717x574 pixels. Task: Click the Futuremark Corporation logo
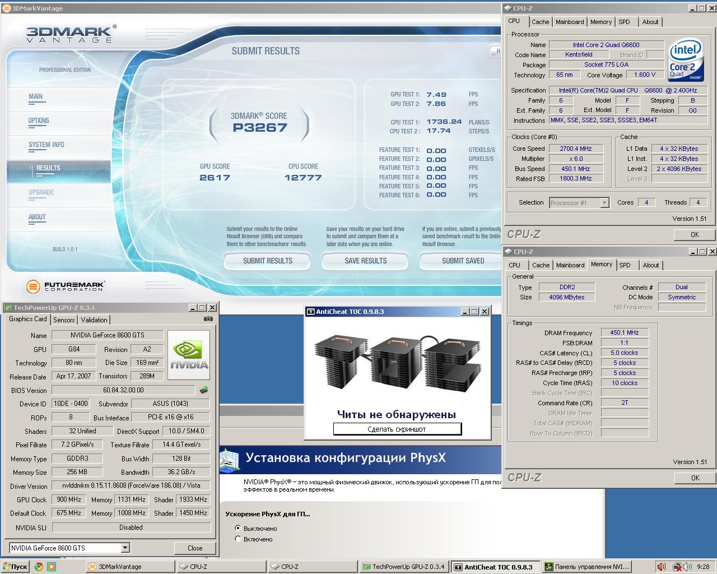tap(66, 286)
